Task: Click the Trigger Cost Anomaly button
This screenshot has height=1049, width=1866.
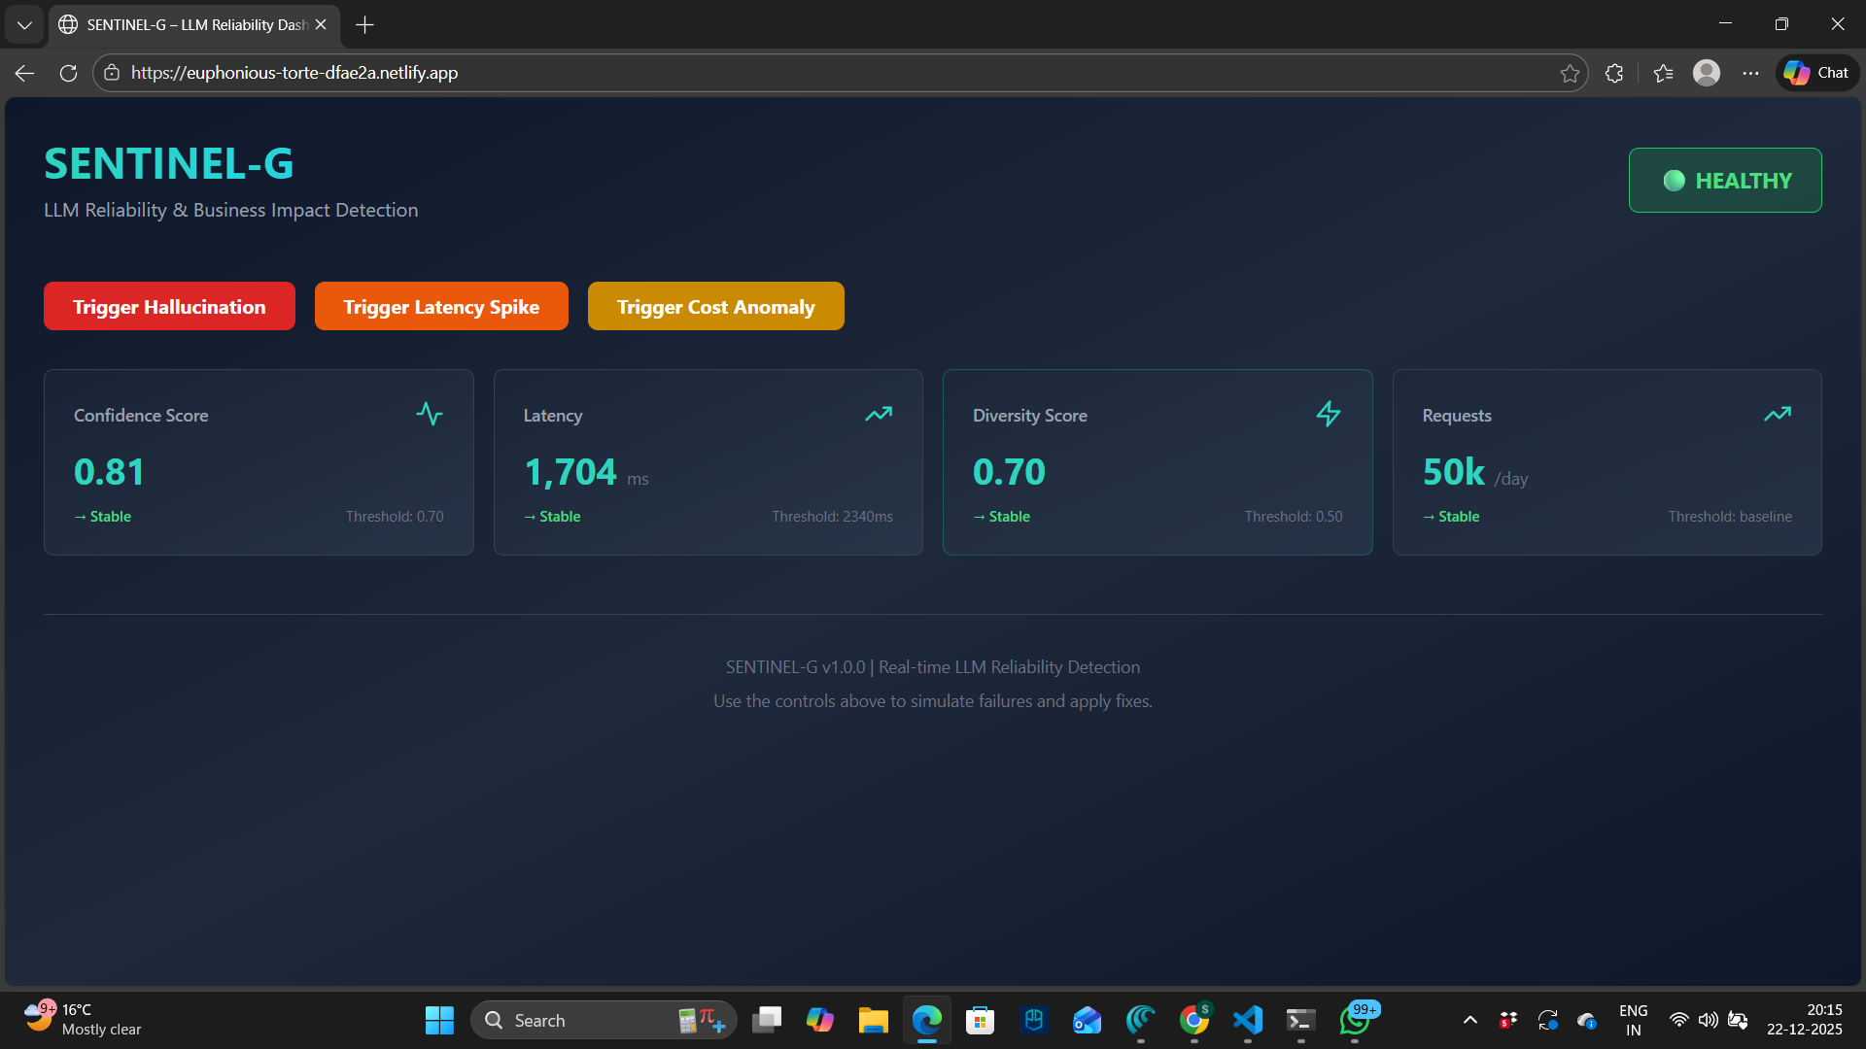Action: click(715, 306)
